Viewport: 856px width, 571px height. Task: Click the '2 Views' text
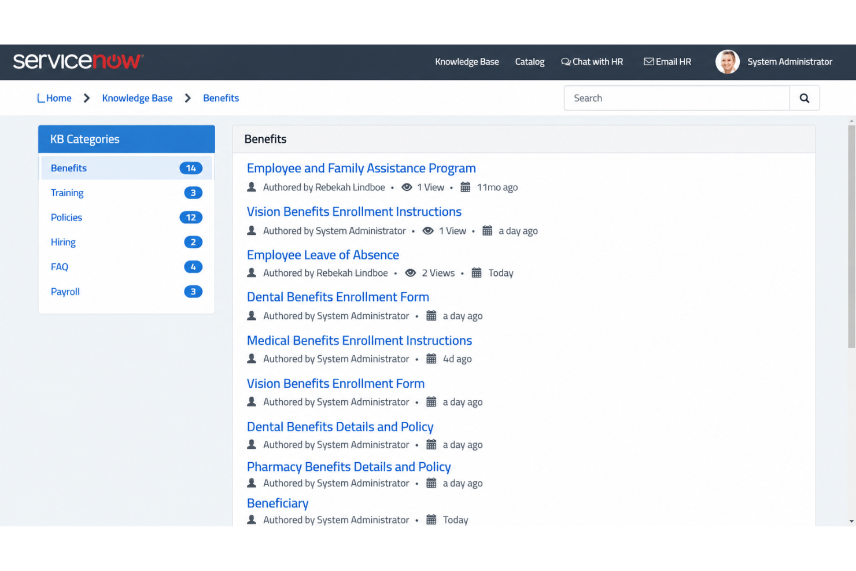pos(438,273)
